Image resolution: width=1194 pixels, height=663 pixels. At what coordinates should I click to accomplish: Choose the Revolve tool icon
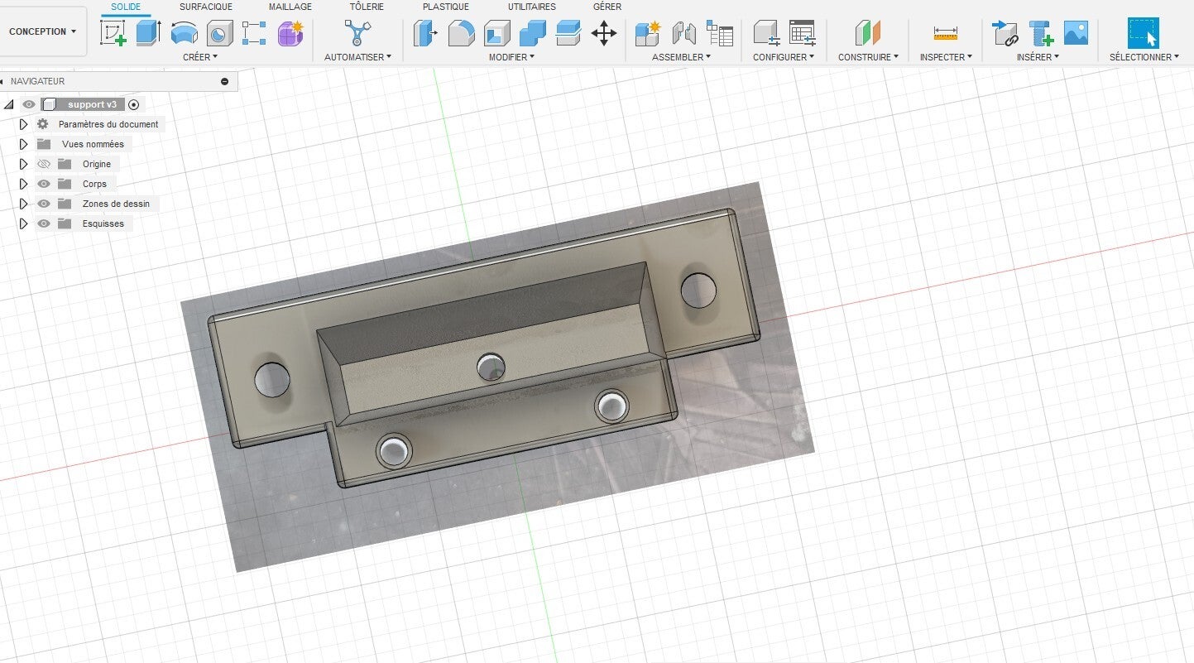(184, 33)
